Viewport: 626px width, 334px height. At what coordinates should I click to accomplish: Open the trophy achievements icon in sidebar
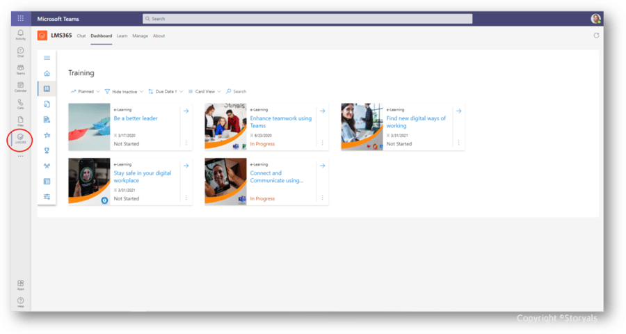coord(47,150)
